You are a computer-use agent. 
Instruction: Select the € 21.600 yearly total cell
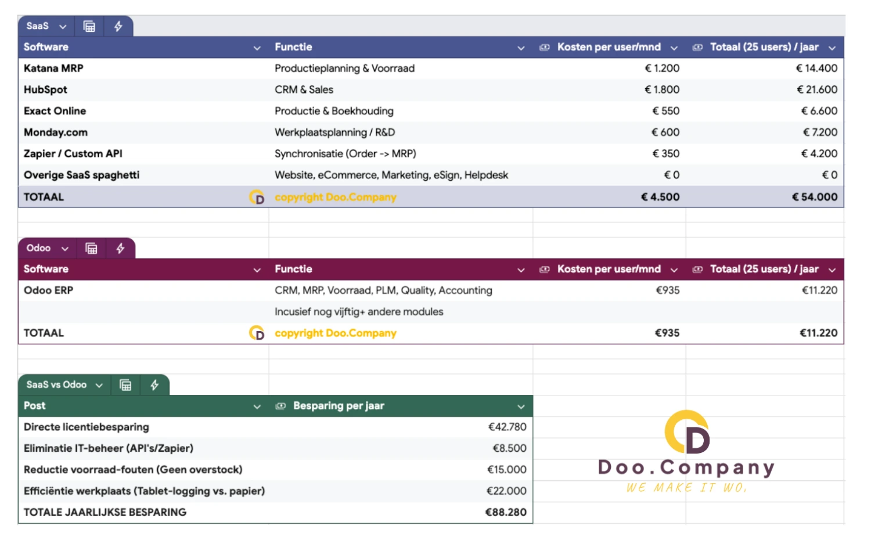pyautogui.click(x=764, y=90)
